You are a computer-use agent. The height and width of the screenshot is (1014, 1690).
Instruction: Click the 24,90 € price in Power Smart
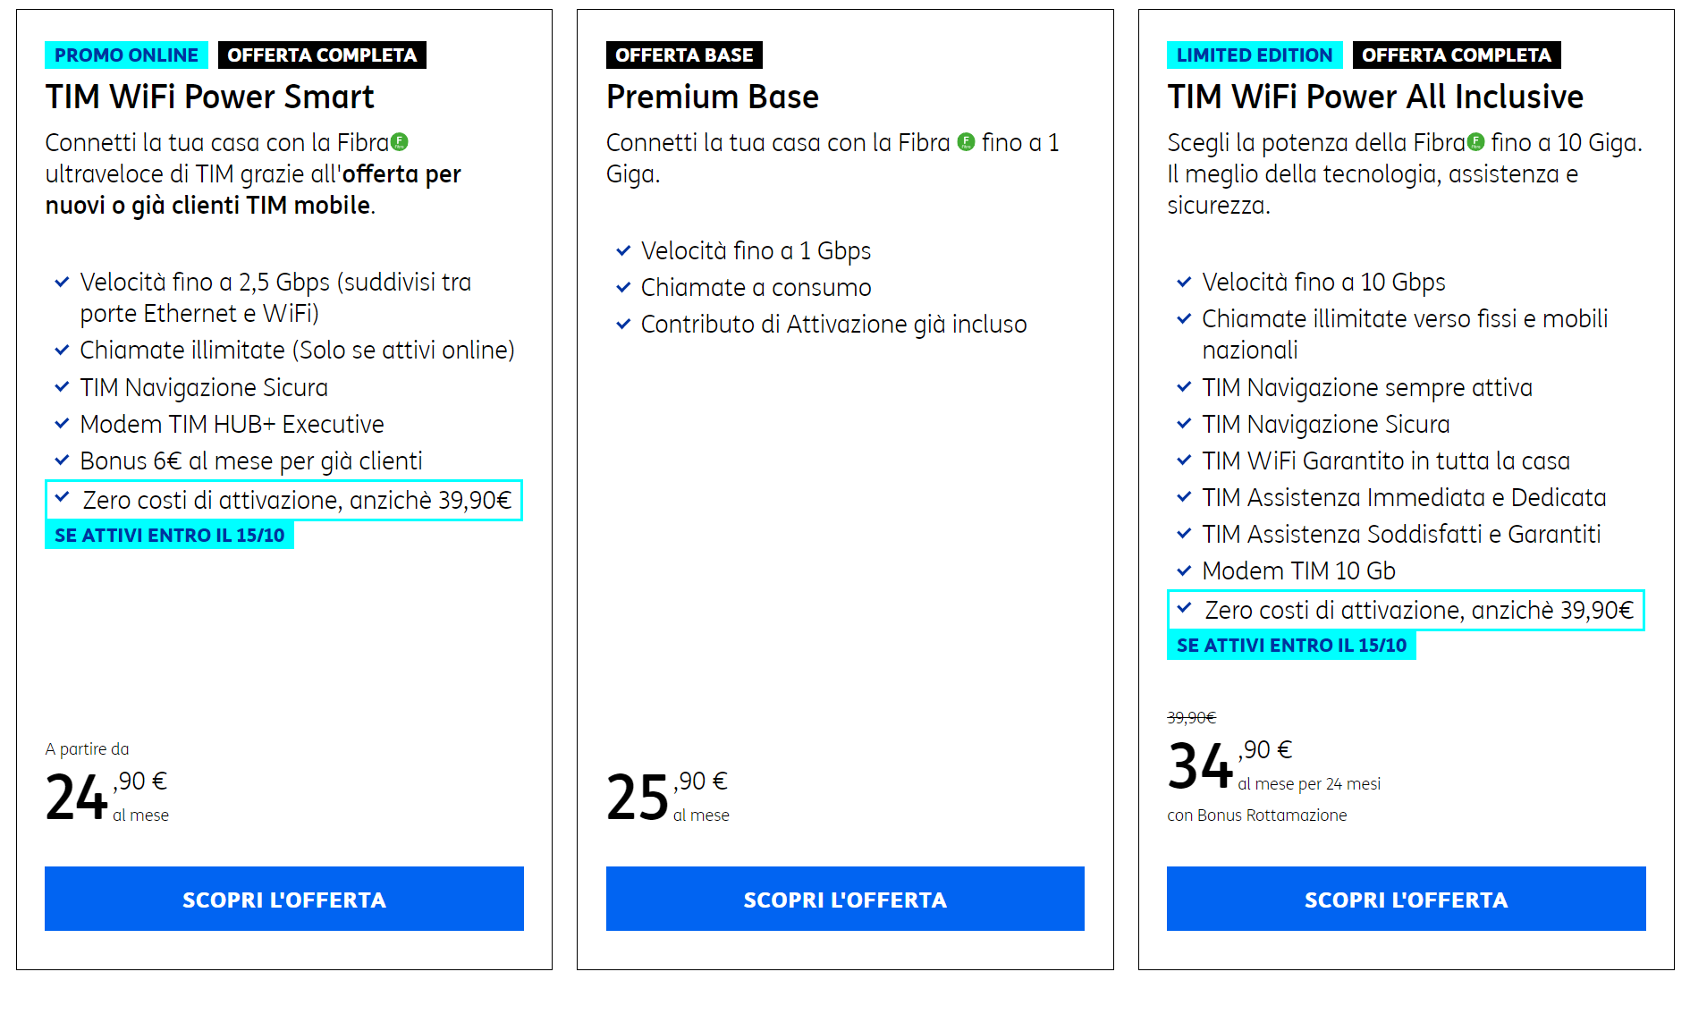coord(106,795)
